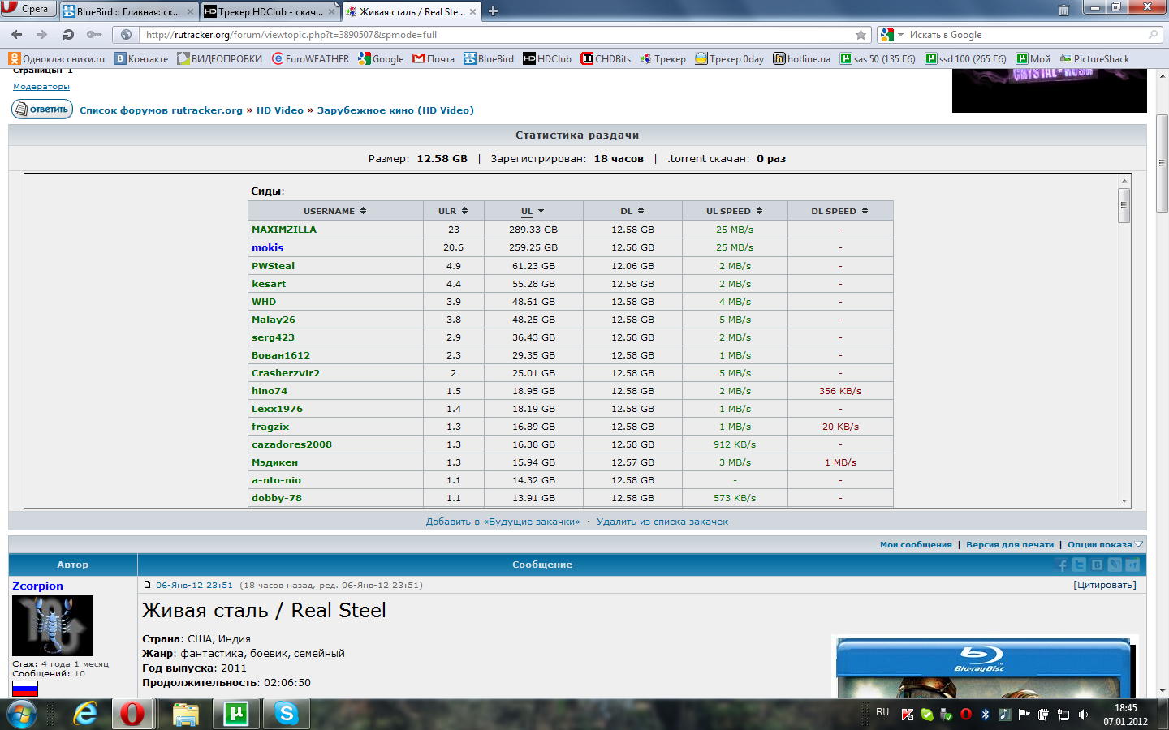The image size is (1169, 730).
Task: Open Зарубежное кино (HD Video) breadcrumb
Action: click(395, 110)
